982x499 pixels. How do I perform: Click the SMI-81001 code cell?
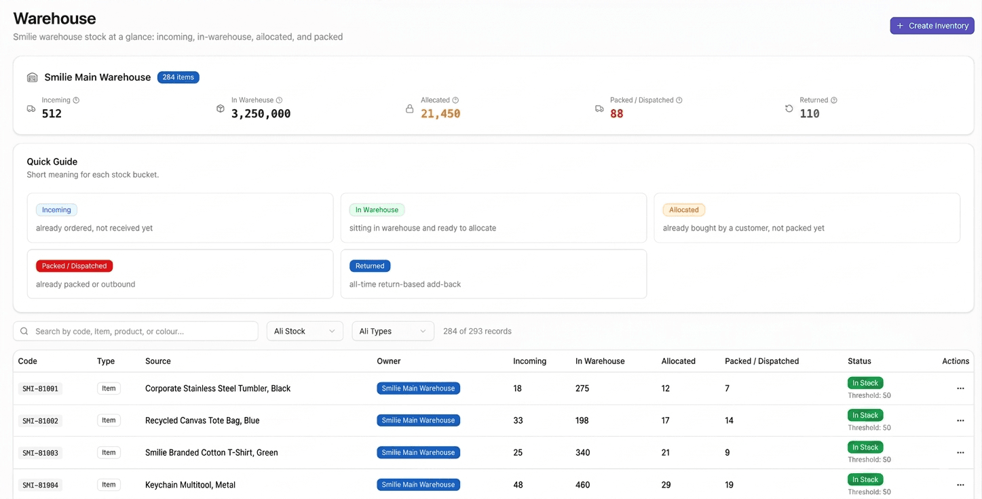[41, 388]
